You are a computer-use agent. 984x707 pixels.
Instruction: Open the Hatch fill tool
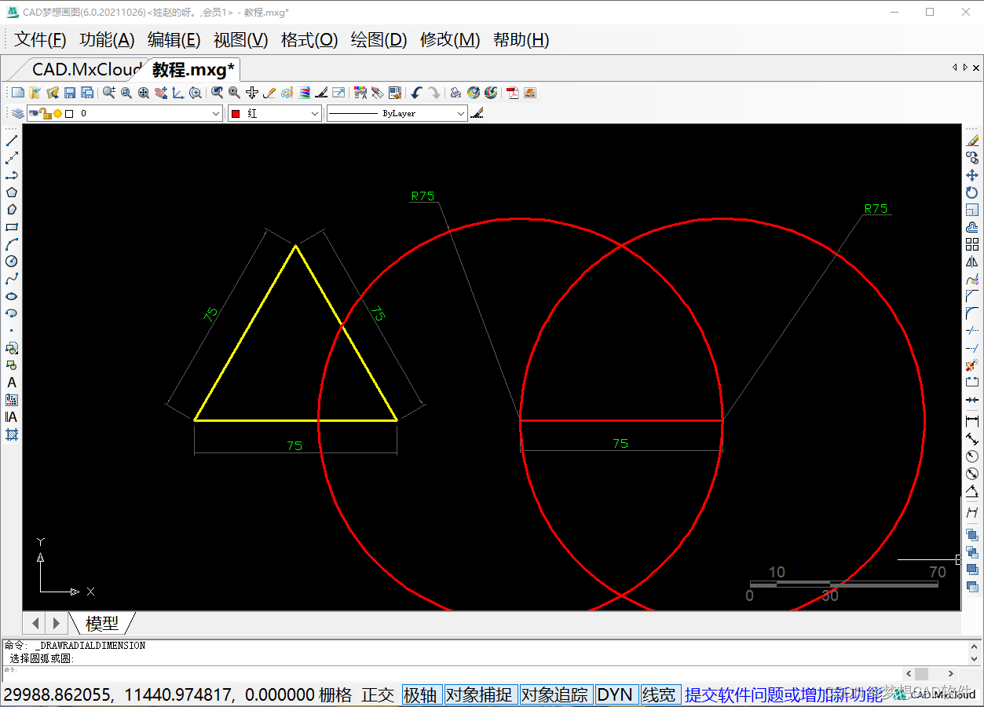(x=12, y=434)
